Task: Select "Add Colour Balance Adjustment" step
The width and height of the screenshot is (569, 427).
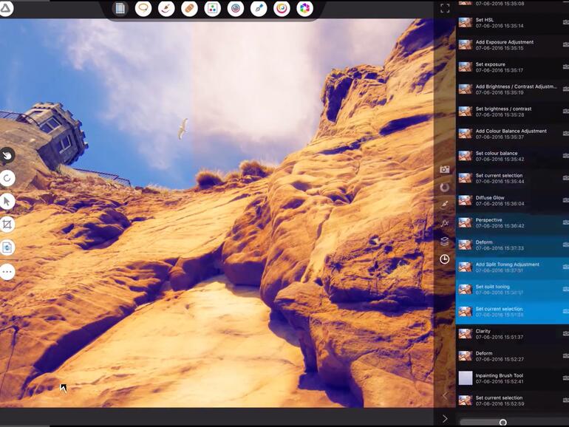Action: (512, 134)
